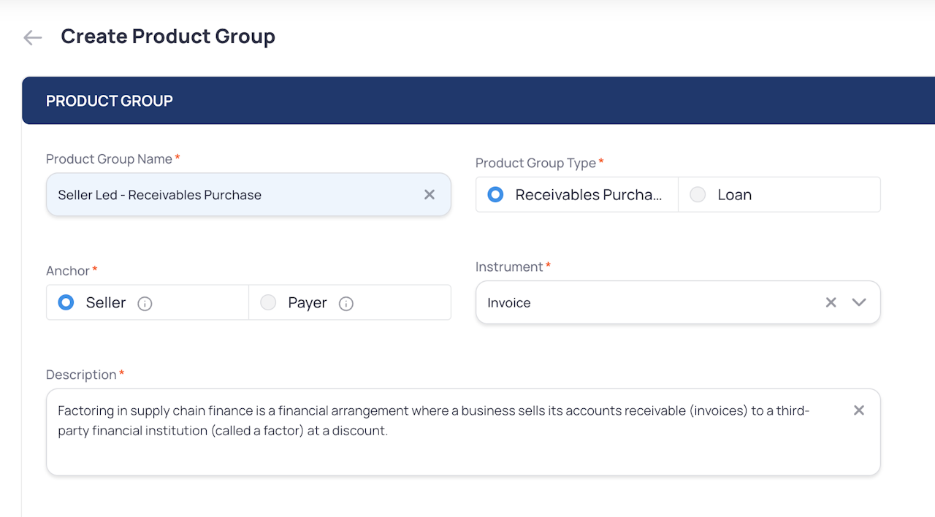Image resolution: width=935 pixels, height=517 pixels.
Task: Set Anchor to Payer
Action: [269, 302]
